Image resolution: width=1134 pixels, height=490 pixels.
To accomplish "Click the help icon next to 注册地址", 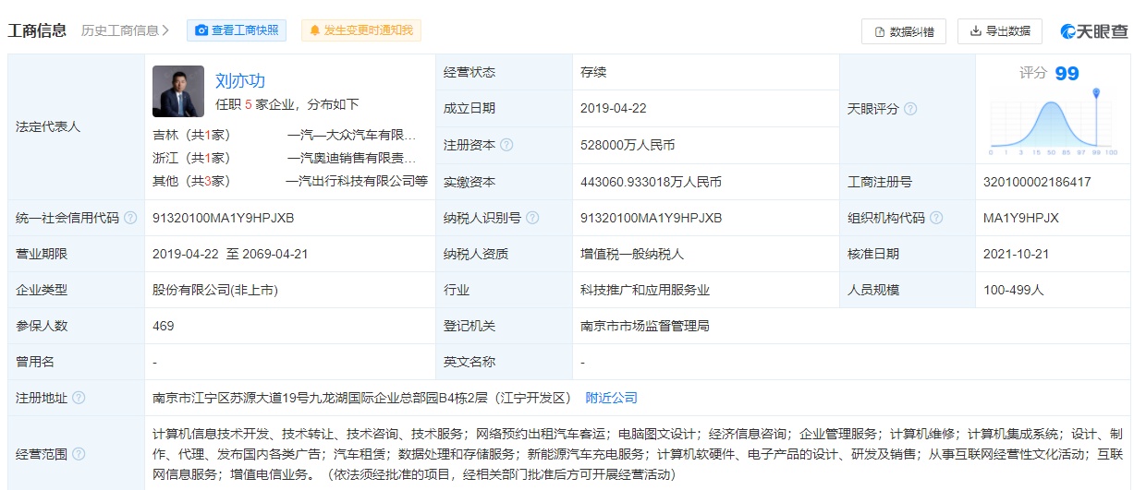I will click(x=79, y=398).
